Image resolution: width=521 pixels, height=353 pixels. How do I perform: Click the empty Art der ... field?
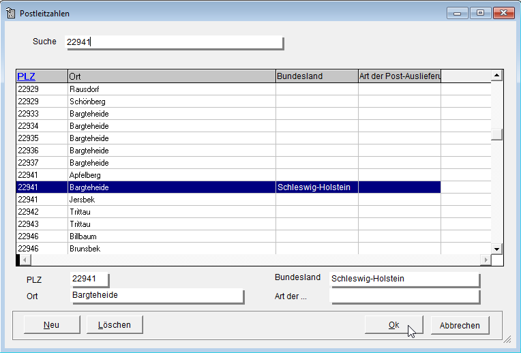coord(404,296)
